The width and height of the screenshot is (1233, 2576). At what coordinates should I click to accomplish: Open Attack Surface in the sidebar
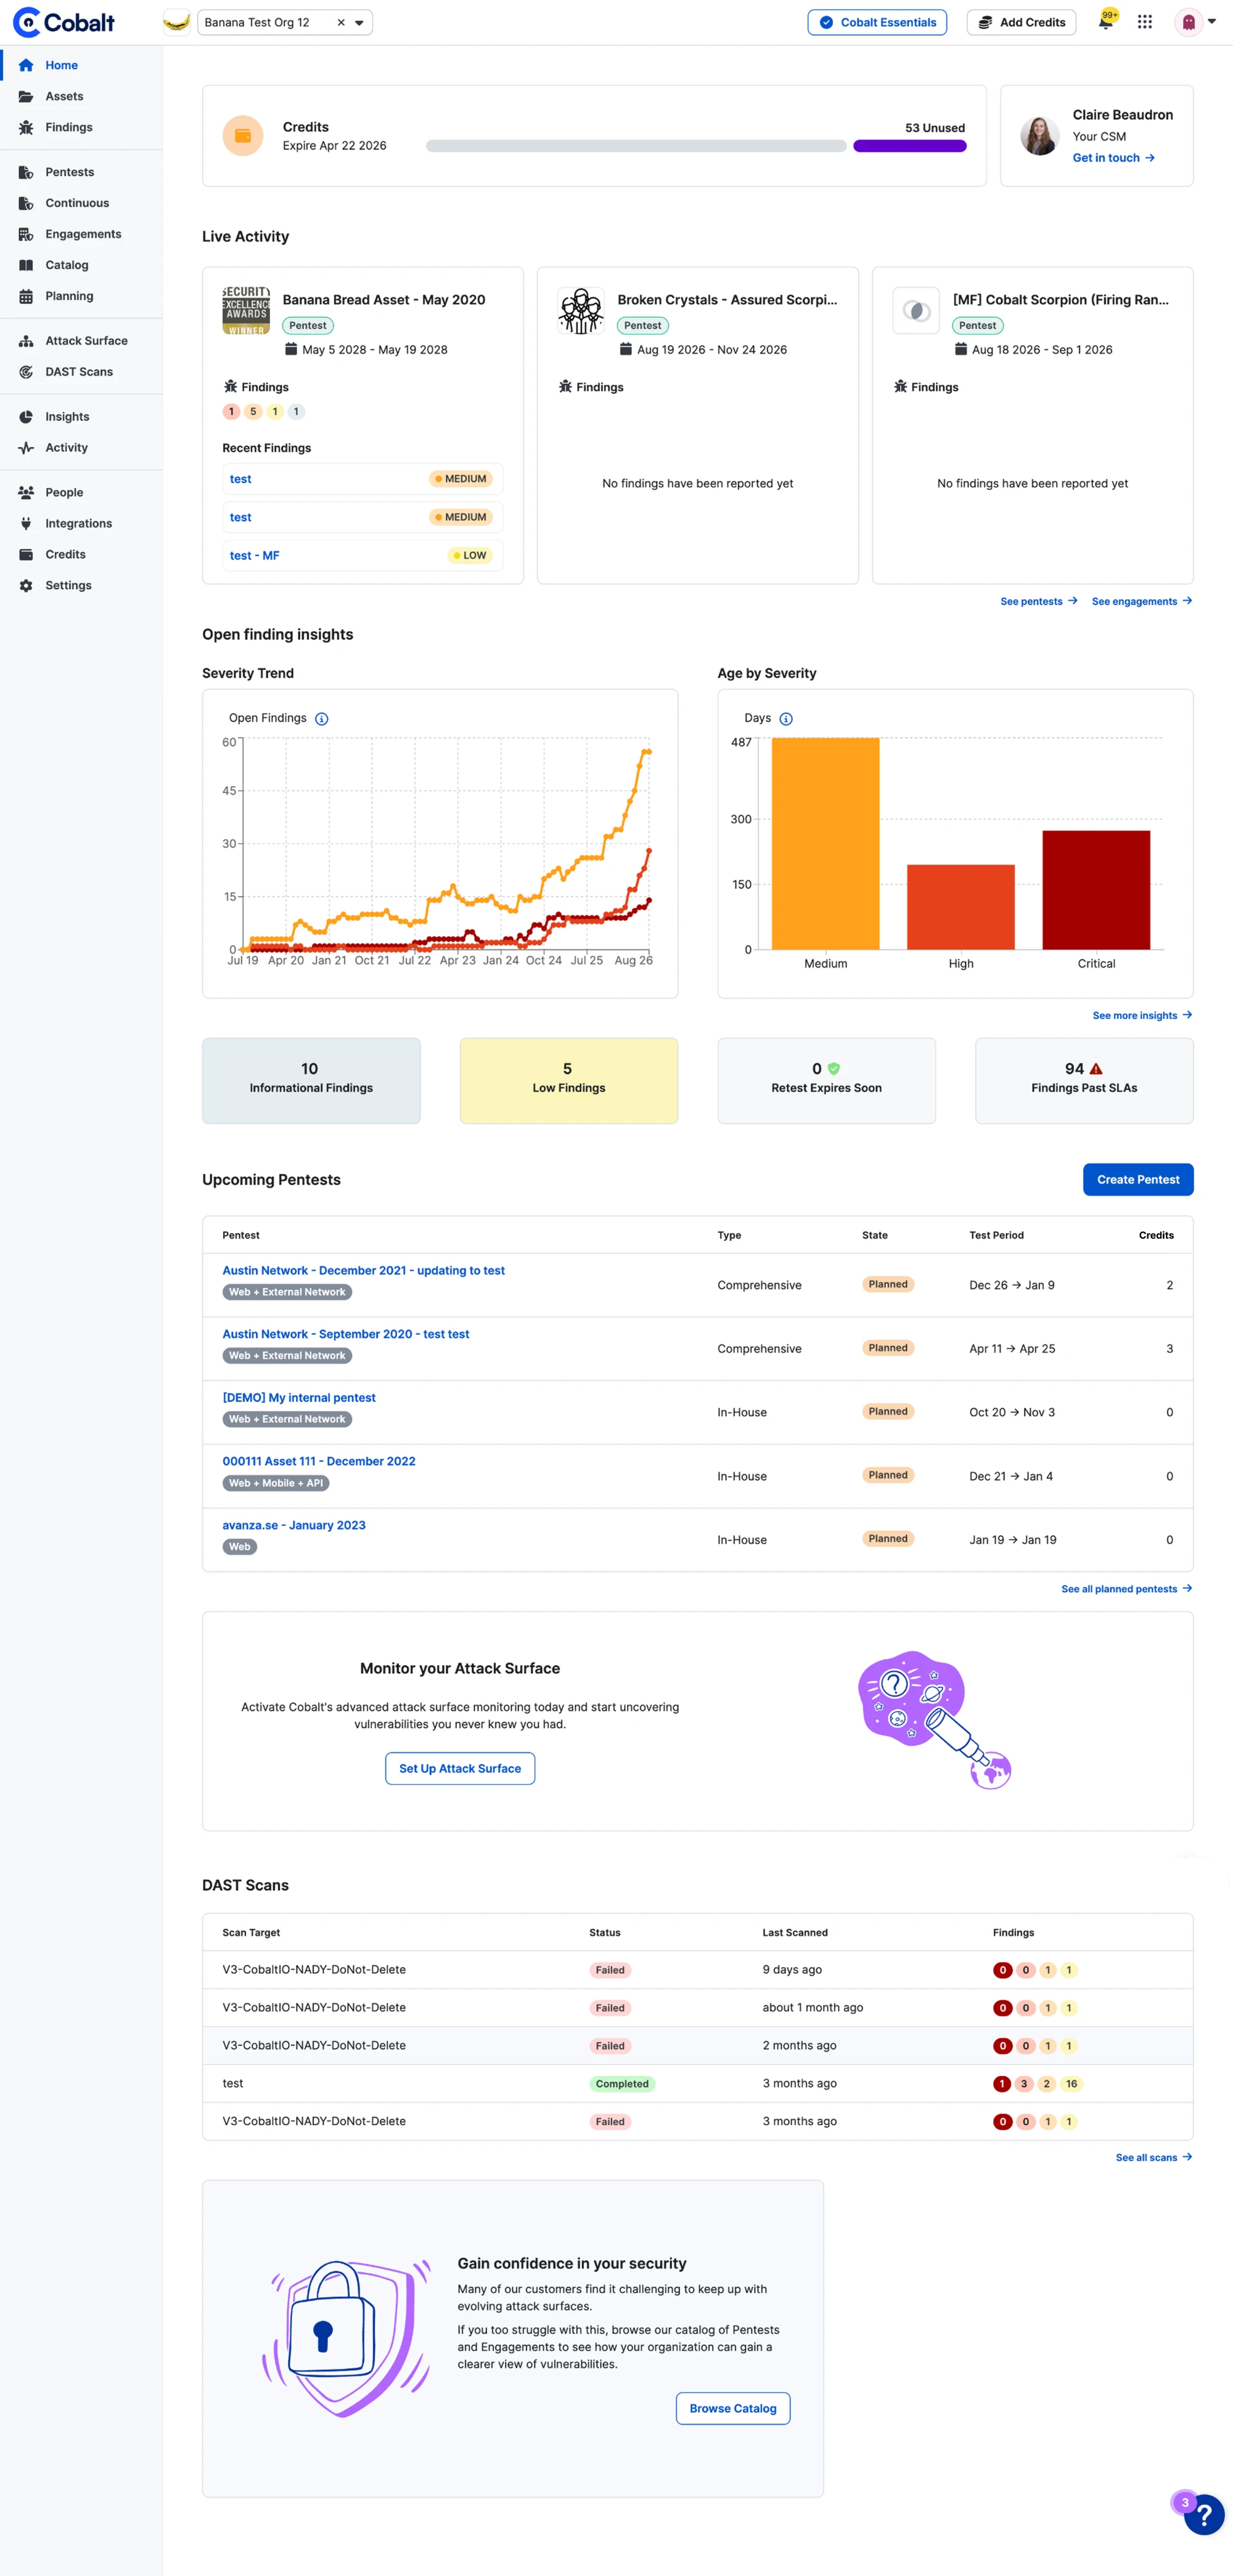[81, 341]
